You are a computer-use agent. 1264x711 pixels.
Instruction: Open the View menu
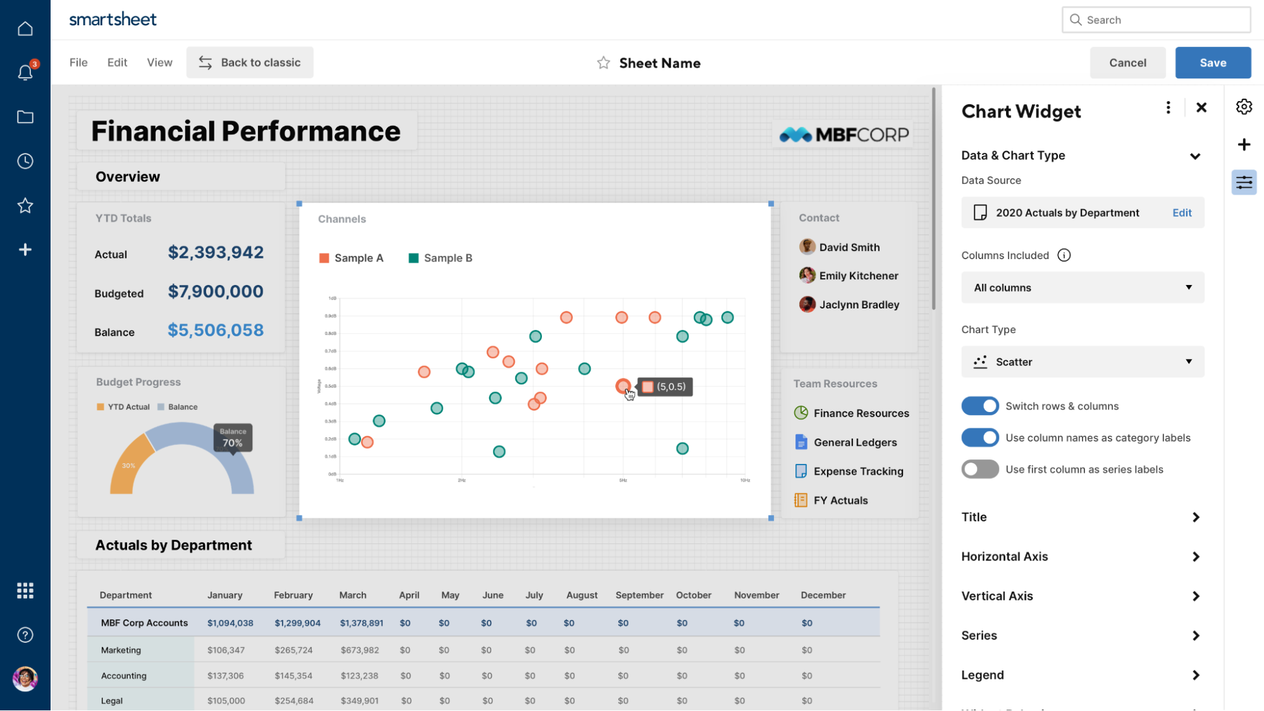159,63
